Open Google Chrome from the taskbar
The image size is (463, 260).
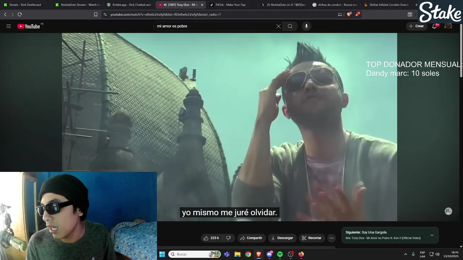(248, 254)
